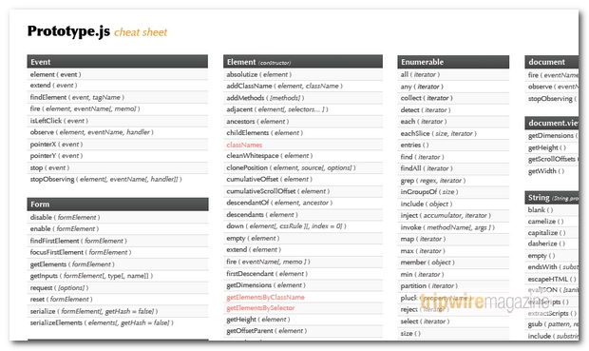Click "all ( iterator )" row in Enumerable
The image size is (589, 351).
pos(453,74)
